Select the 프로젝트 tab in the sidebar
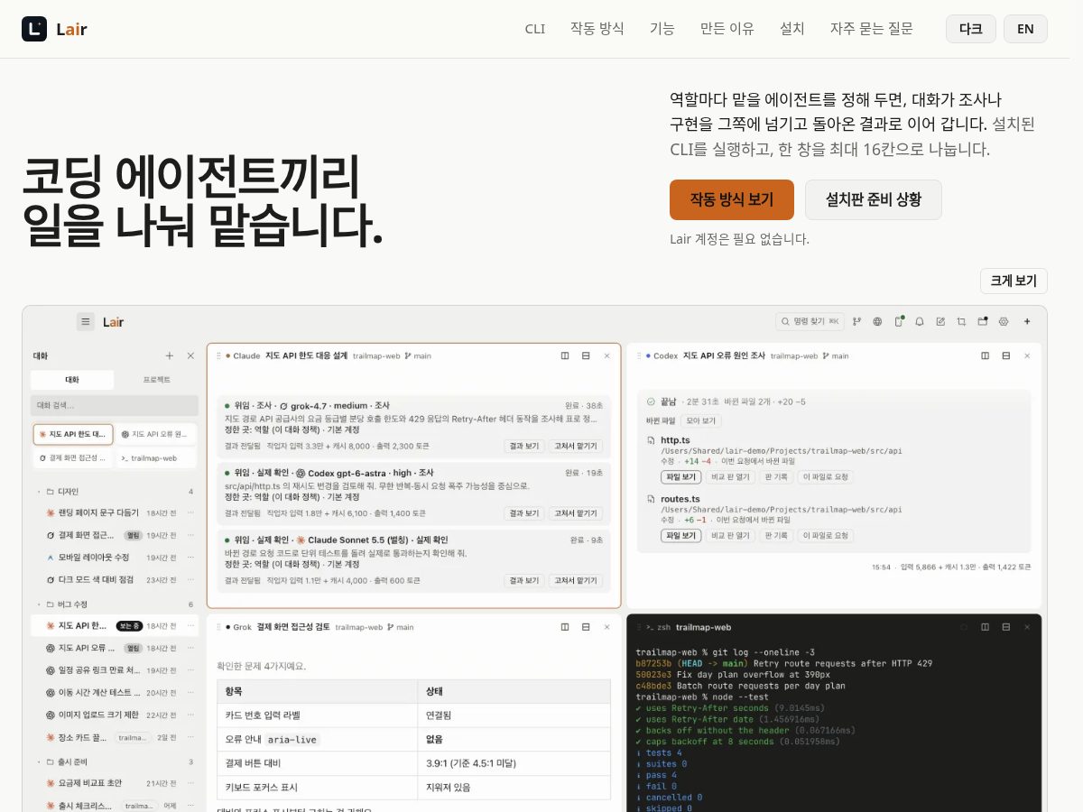 pos(156,380)
